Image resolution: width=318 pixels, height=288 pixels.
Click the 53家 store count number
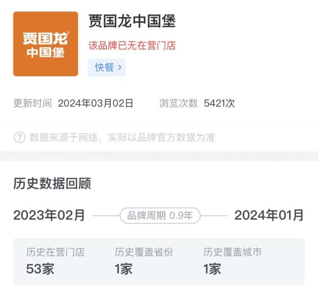coord(40,269)
